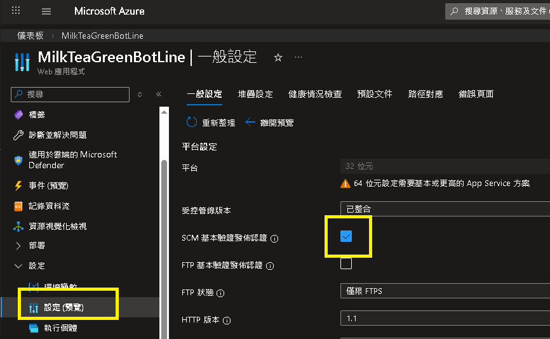
Task: Open the more options ellipsis beside title
Action: pos(298,58)
